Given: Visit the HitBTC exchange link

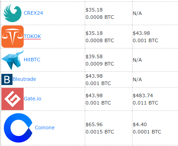Looking at the screenshot, I should coord(32,60).
